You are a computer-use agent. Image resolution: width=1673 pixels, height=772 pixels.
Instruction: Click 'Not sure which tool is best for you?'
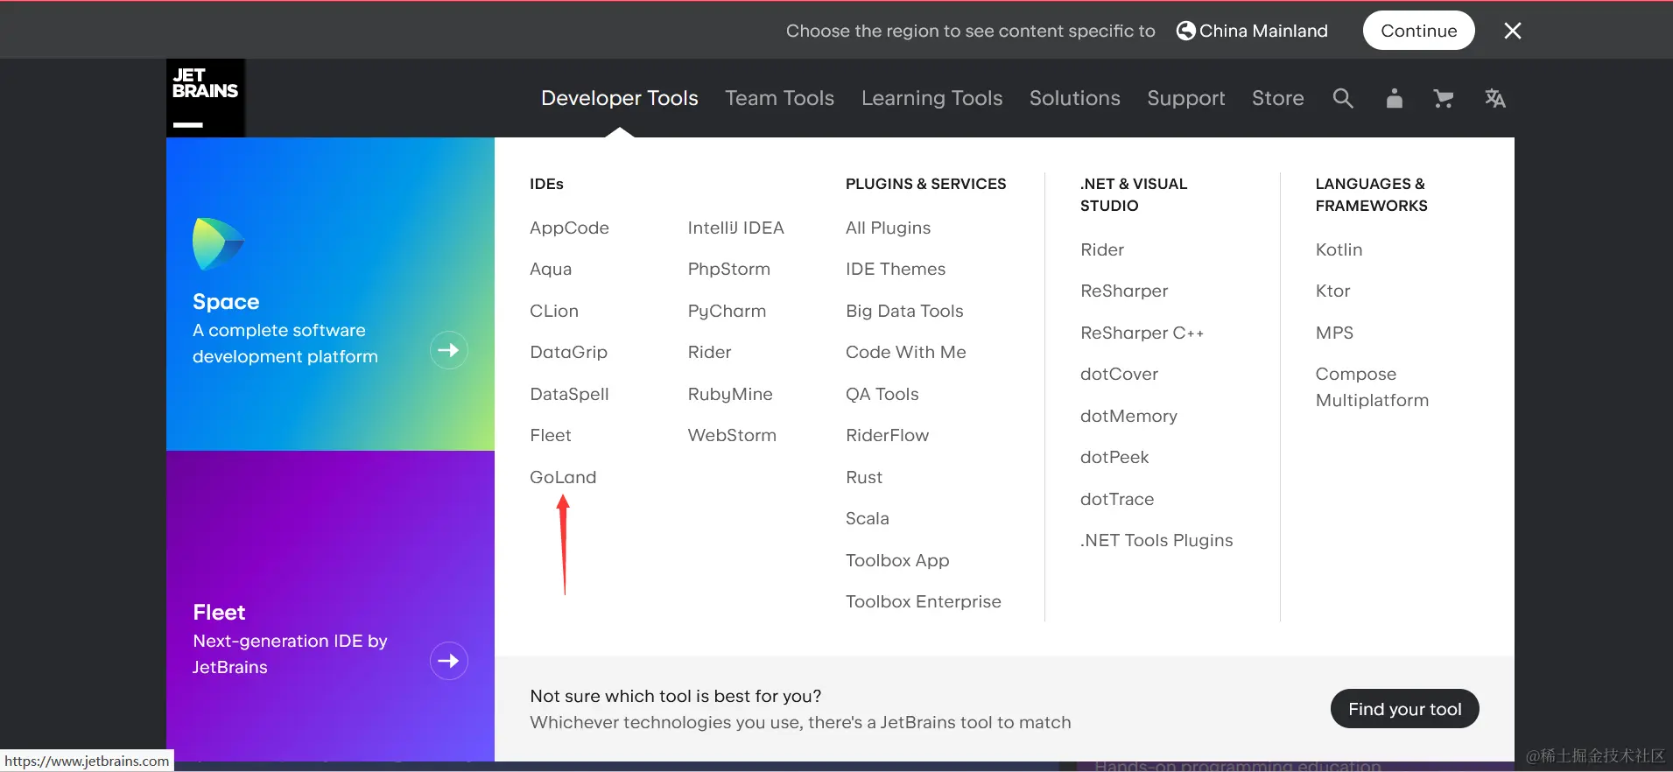[676, 696]
